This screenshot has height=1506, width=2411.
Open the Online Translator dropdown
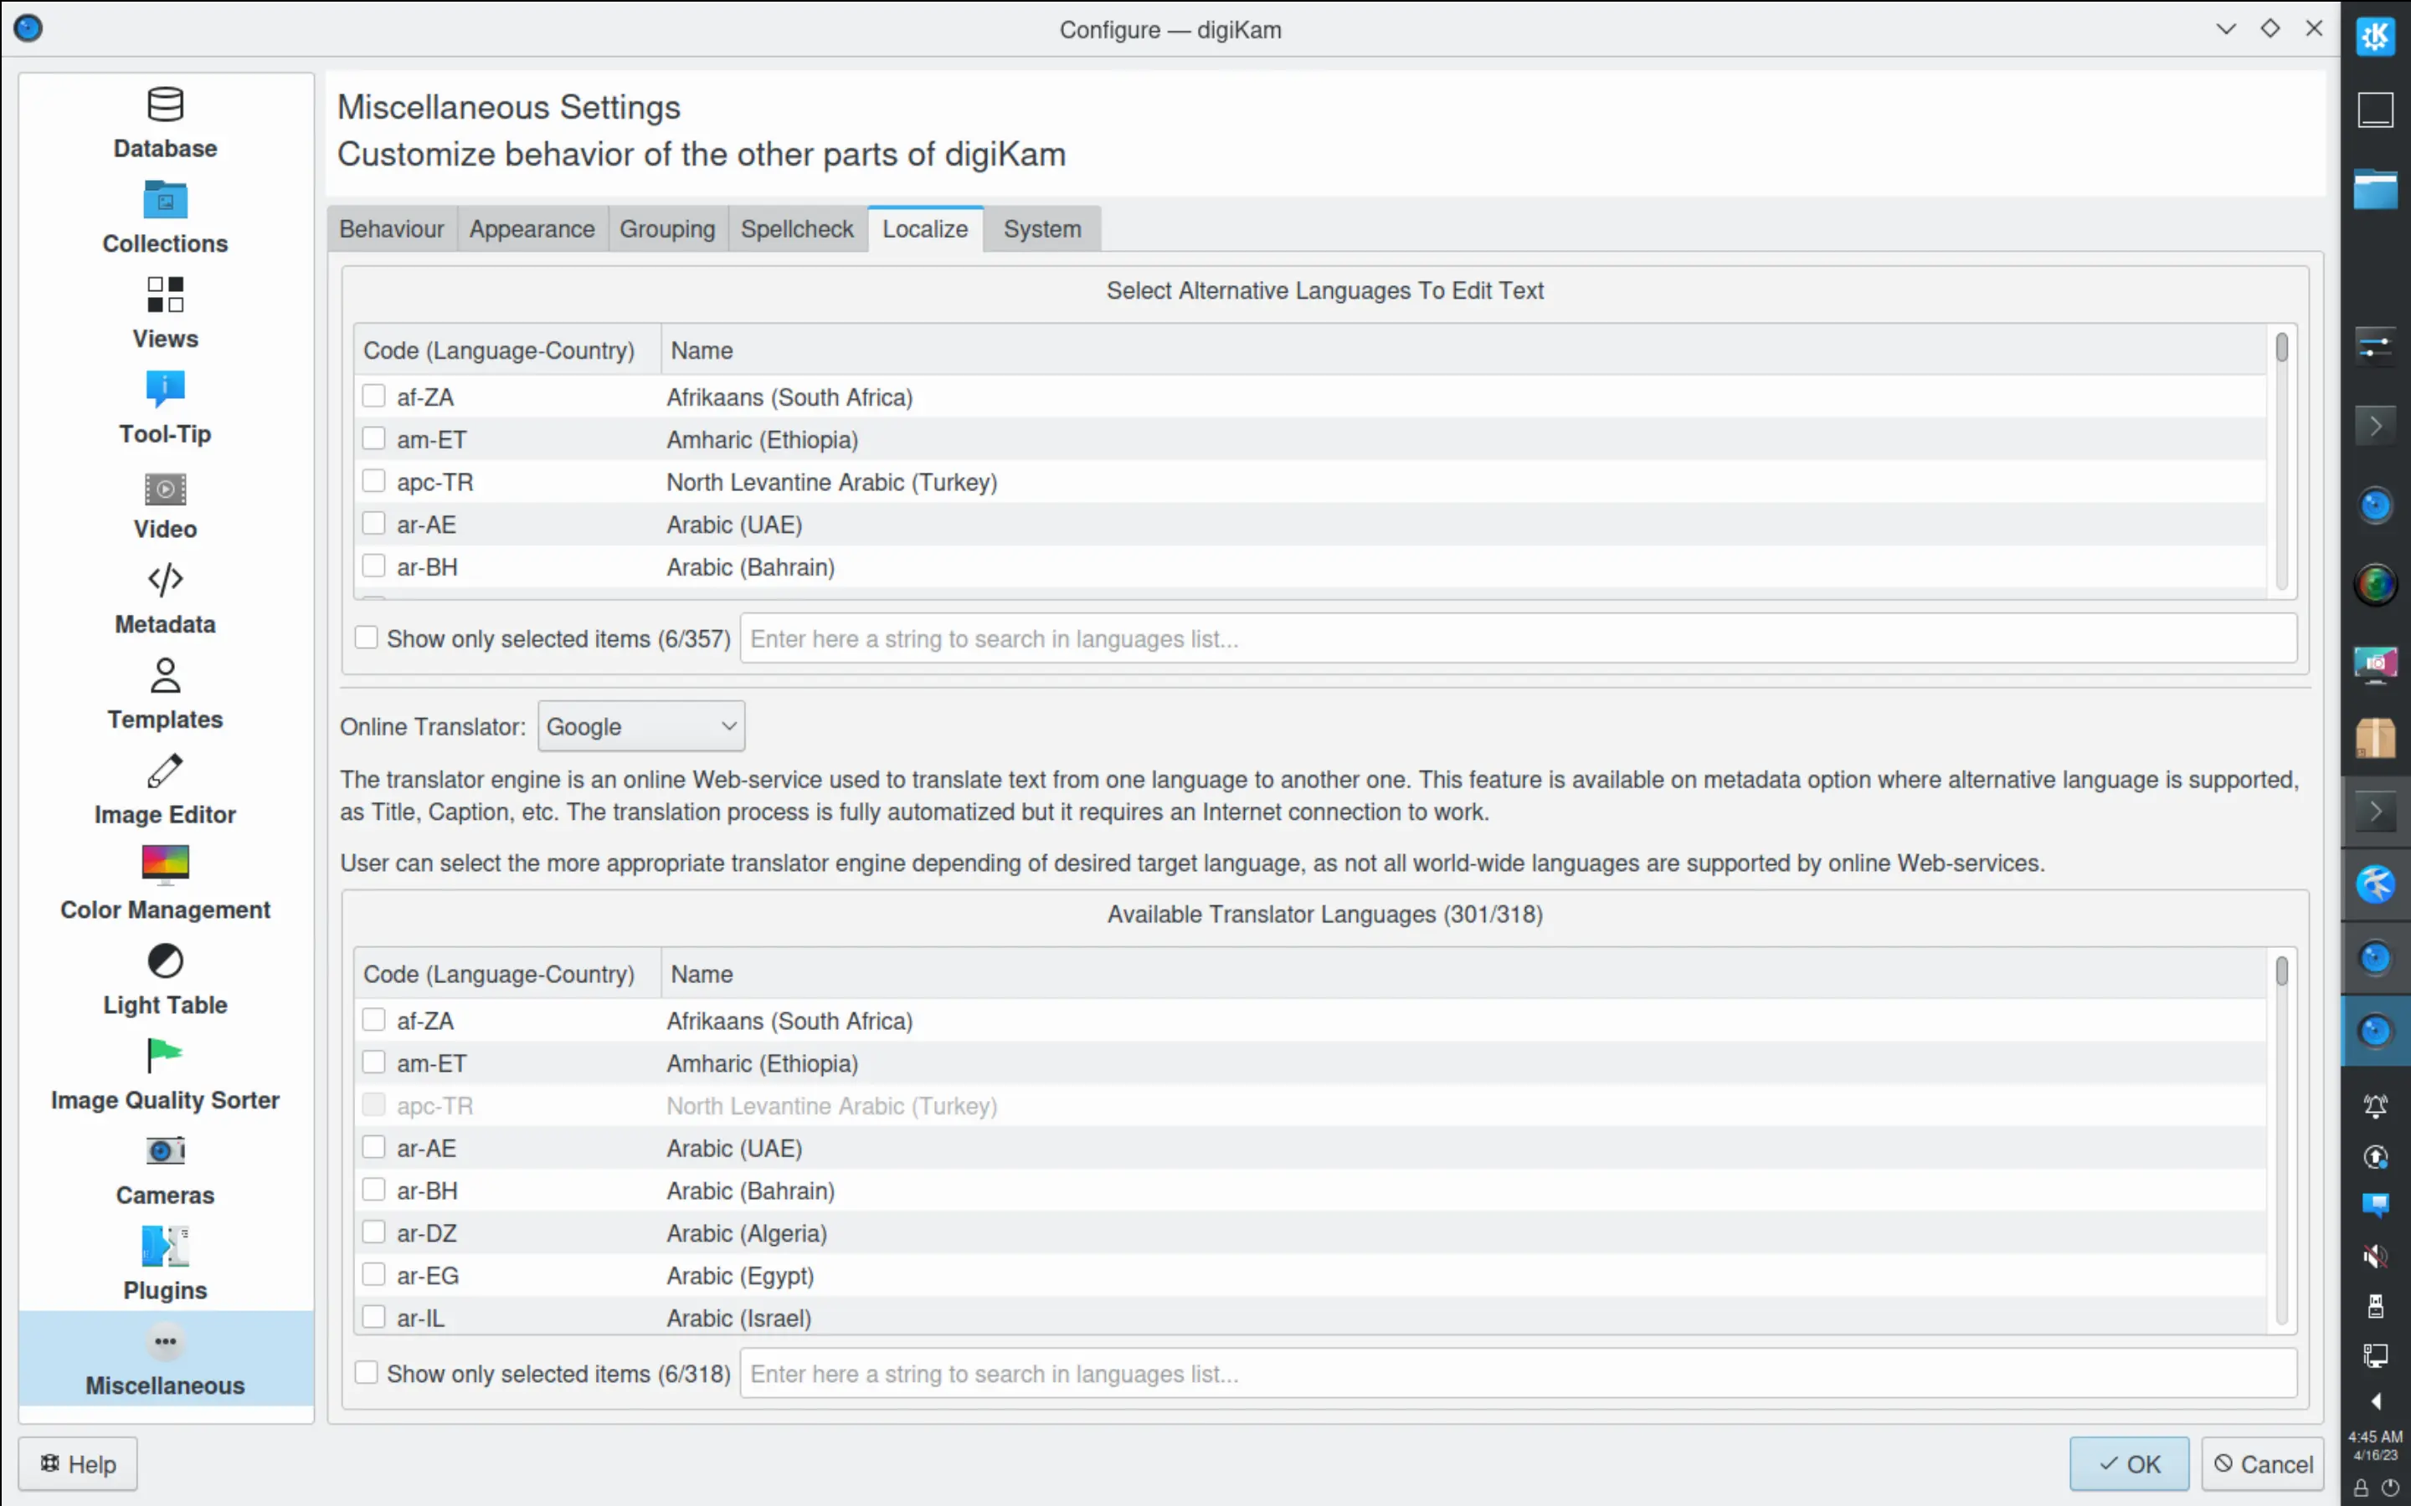coord(640,726)
